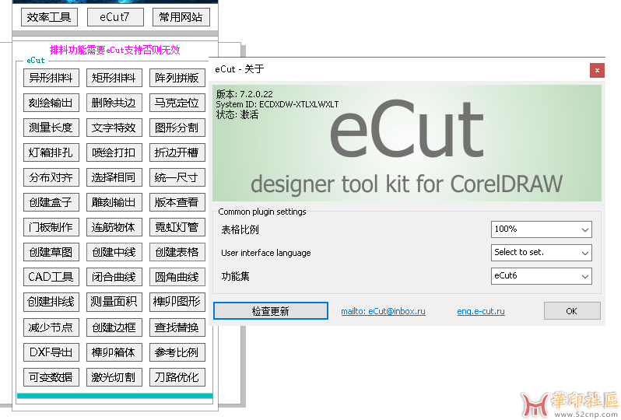Close the eCut 关于 dialog

coord(597,71)
